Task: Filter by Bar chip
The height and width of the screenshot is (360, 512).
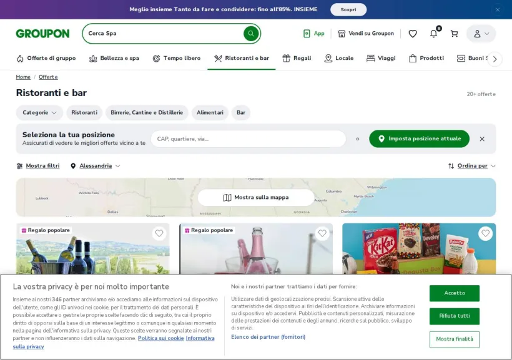Action: pos(241,112)
